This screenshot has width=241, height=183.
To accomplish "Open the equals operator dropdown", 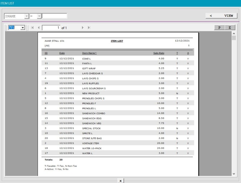I will point(39,16).
